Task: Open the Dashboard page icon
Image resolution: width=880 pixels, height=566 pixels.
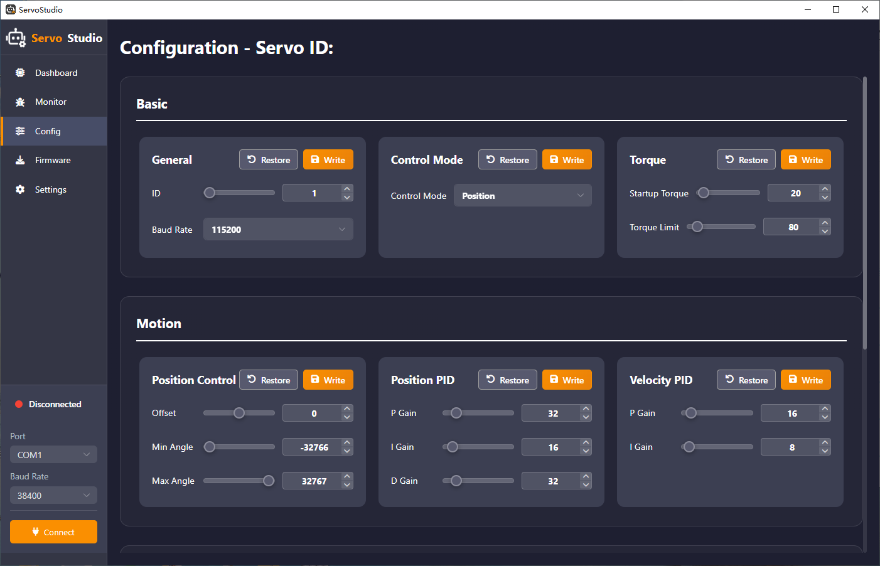Action: point(20,73)
